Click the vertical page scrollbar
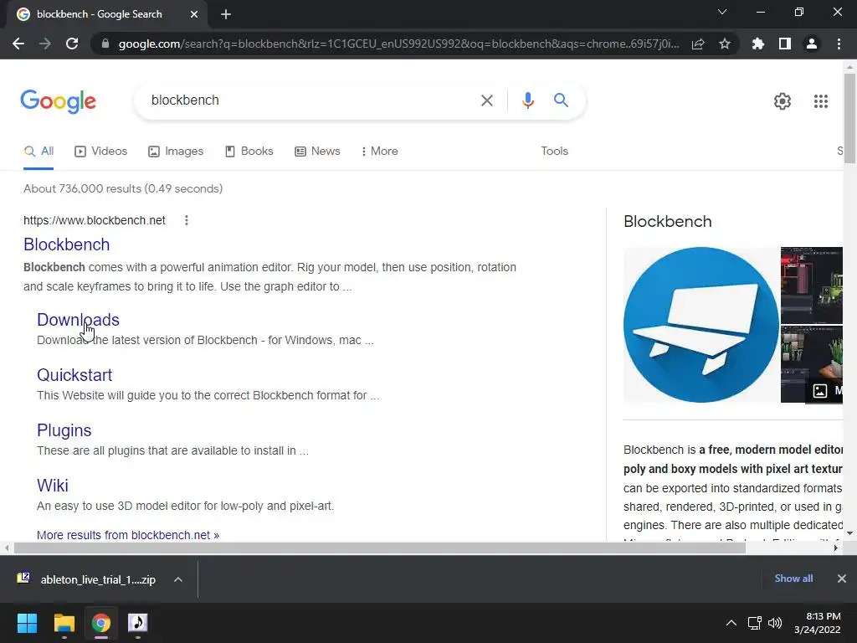Screen dimensions: 857x643 tap(849, 117)
